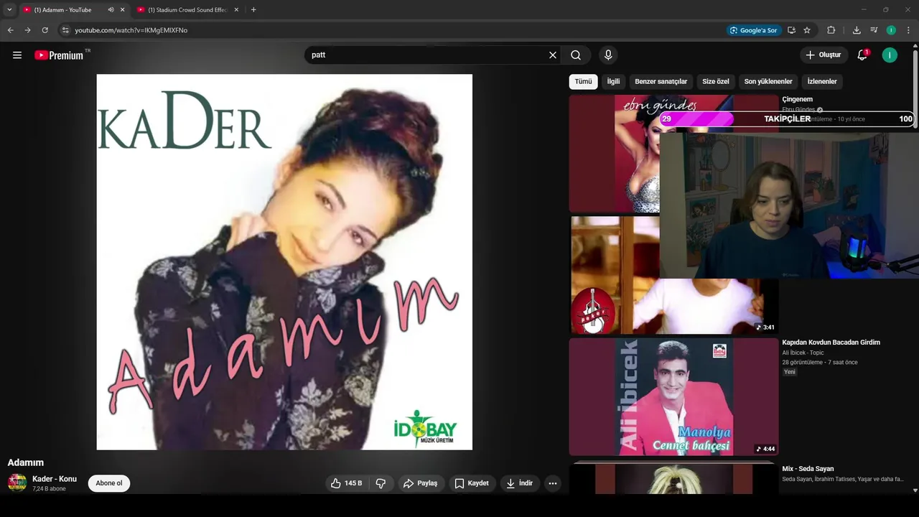This screenshot has width=919, height=517.
Task: Open the Kader - Konu channel name
Action: pyautogui.click(x=55, y=479)
